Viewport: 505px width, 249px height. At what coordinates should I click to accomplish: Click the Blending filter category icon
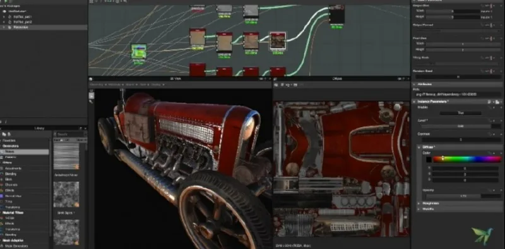point(2,174)
